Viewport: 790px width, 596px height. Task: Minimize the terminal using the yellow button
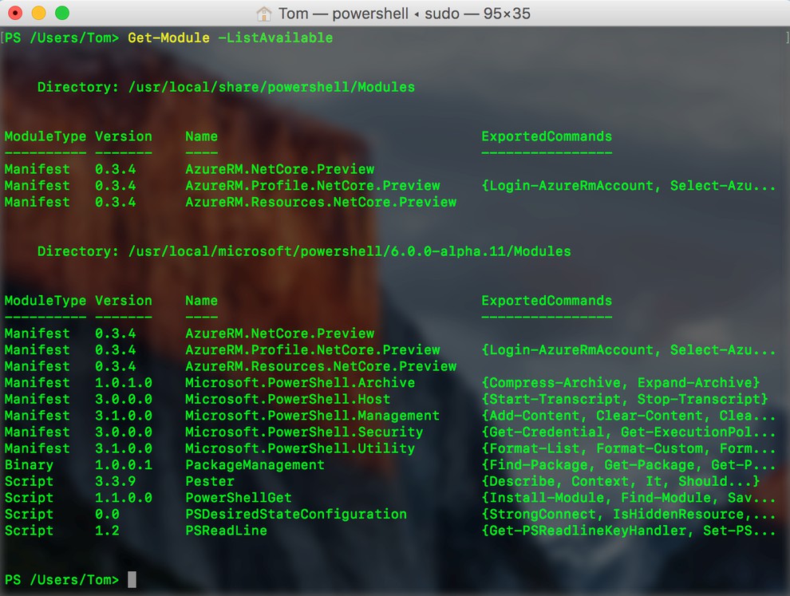point(38,14)
